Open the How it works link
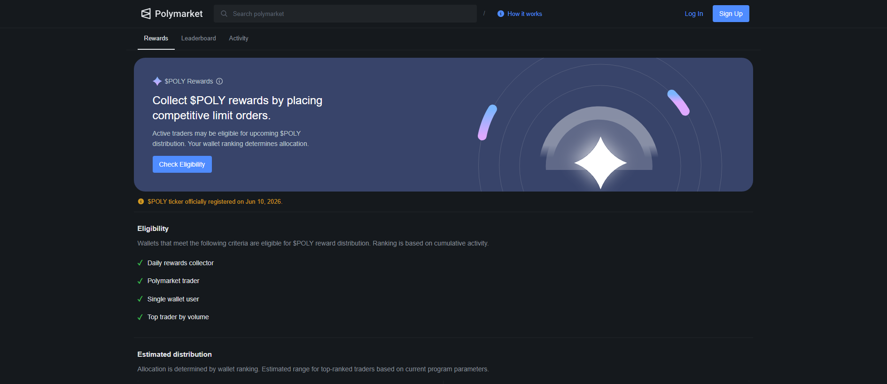Image resolution: width=887 pixels, height=384 pixels. 525,14
